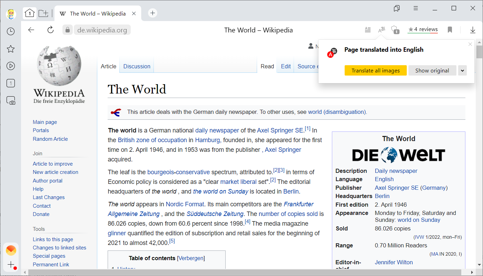
Task: Follow the Nordic Format link
Action: click(x=185, y=204)
